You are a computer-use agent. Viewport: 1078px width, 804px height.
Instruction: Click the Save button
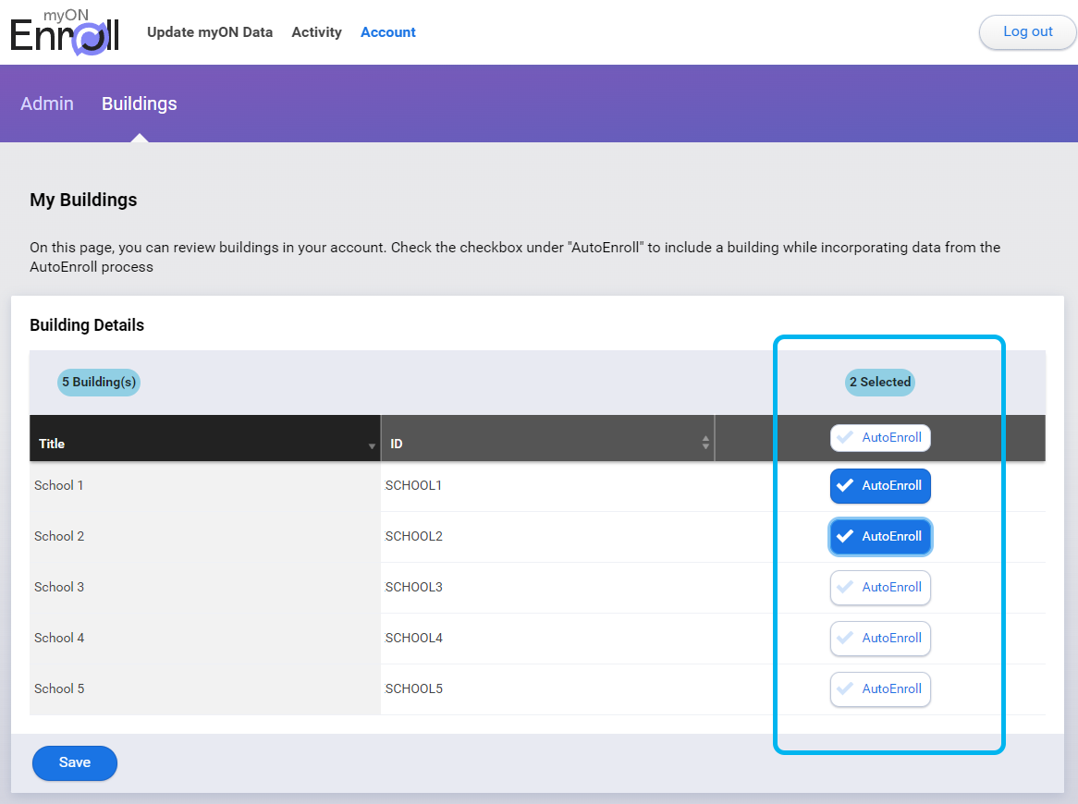tap(74, 762)
